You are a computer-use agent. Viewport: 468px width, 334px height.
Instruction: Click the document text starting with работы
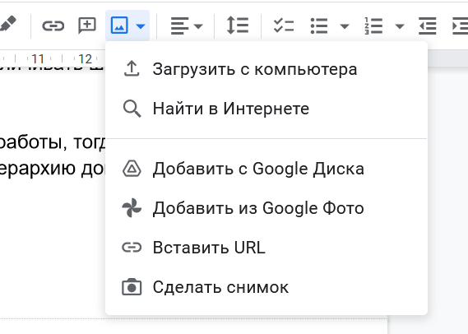point(53,142)
